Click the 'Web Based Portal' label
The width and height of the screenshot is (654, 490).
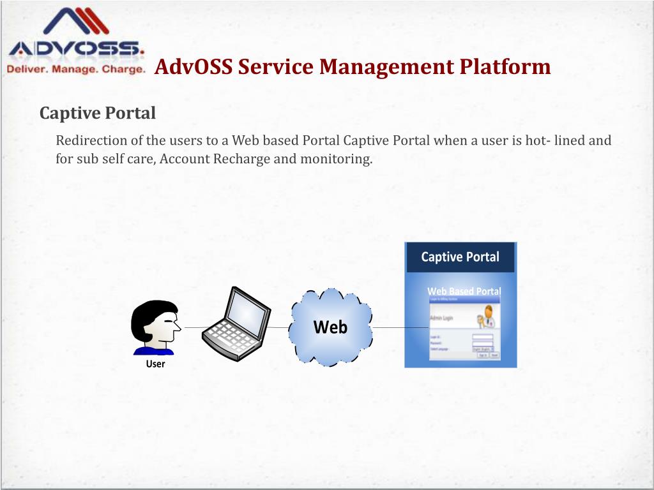464,291
